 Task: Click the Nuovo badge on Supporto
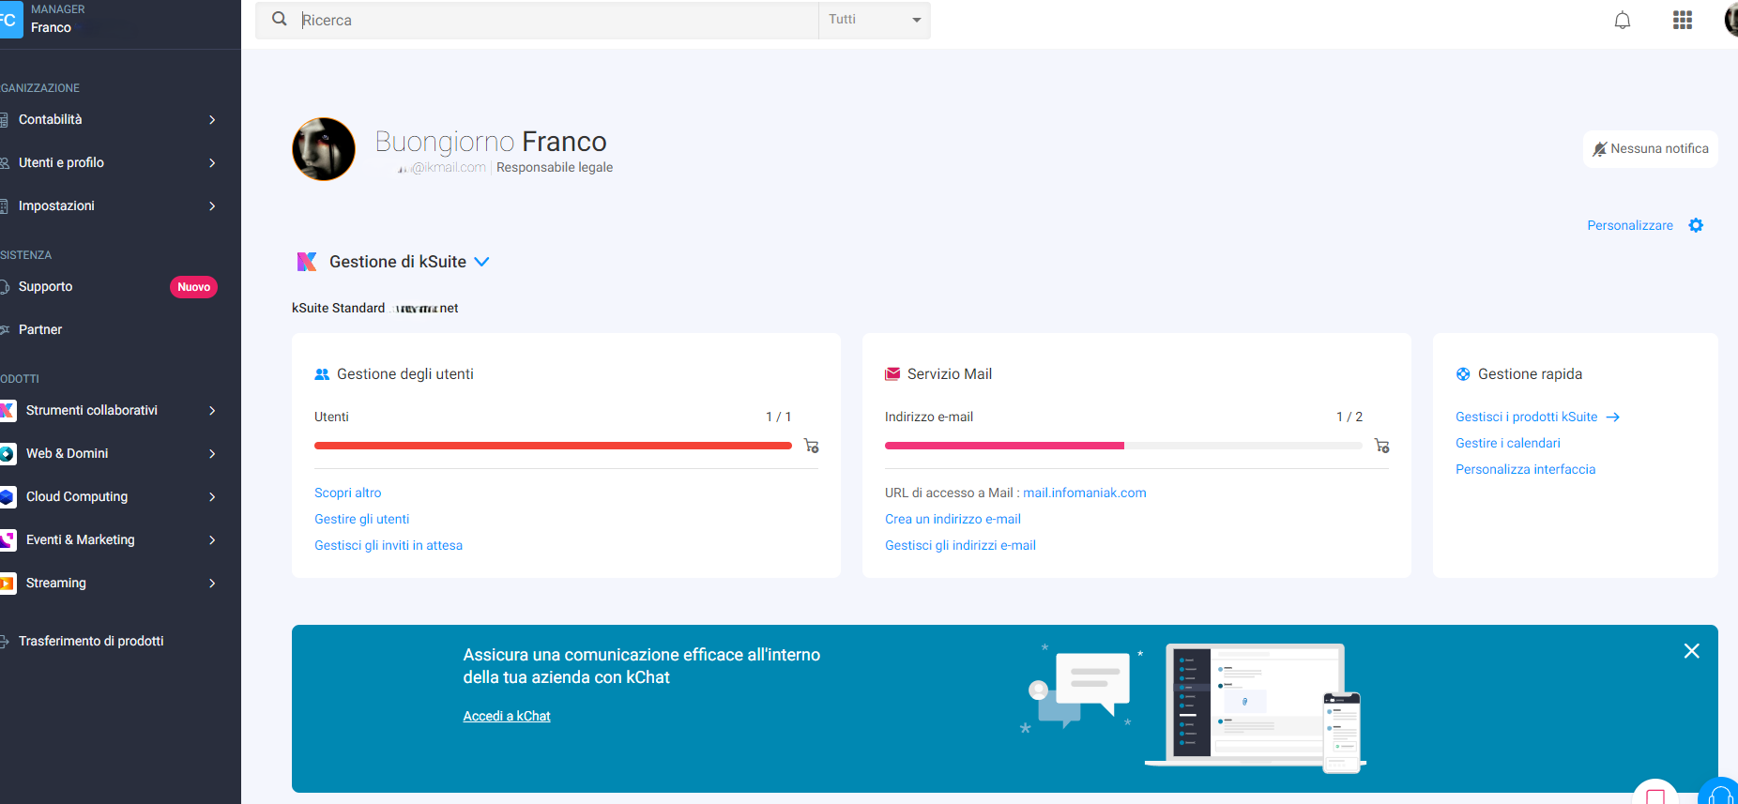(193, 287)
